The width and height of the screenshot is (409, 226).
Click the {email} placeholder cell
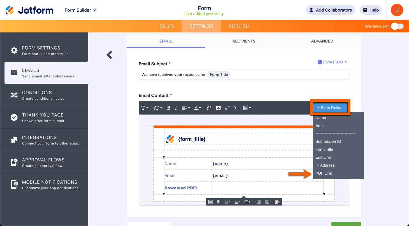point(268,175)
